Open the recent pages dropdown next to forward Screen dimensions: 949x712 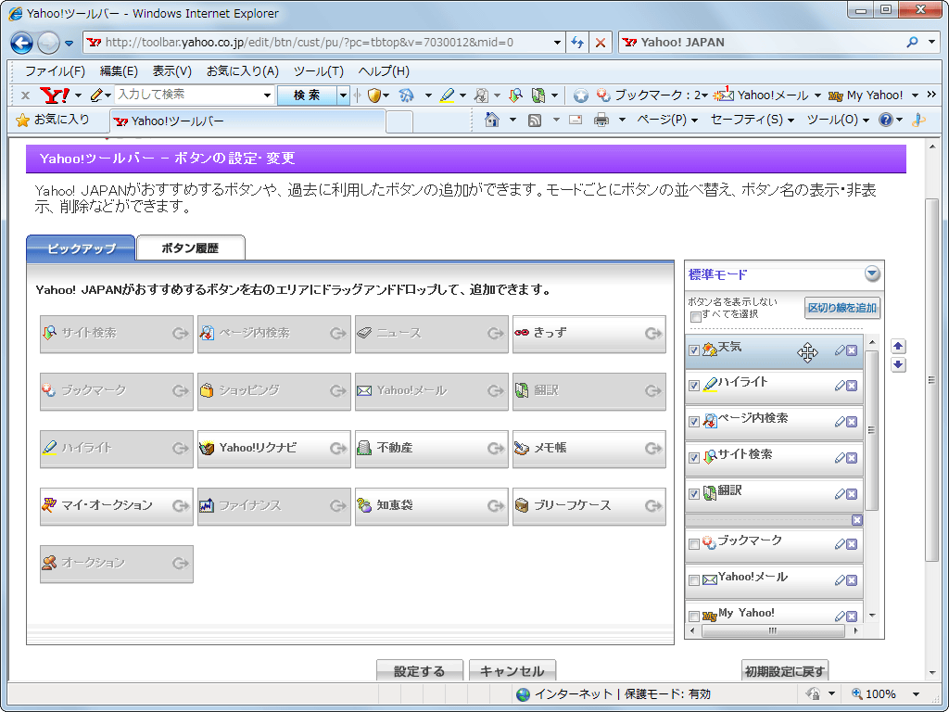(x=69, y=43)
